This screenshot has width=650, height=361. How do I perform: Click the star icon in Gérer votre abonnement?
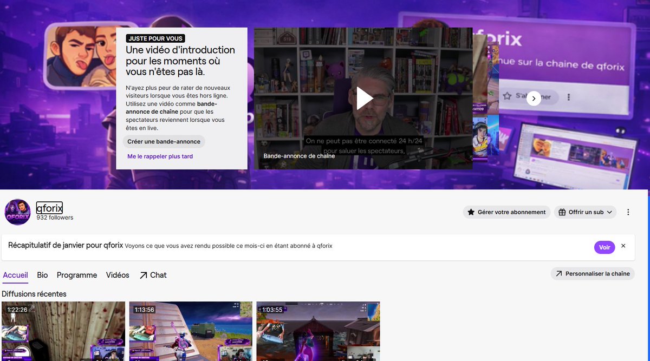(x=471, y=212)
